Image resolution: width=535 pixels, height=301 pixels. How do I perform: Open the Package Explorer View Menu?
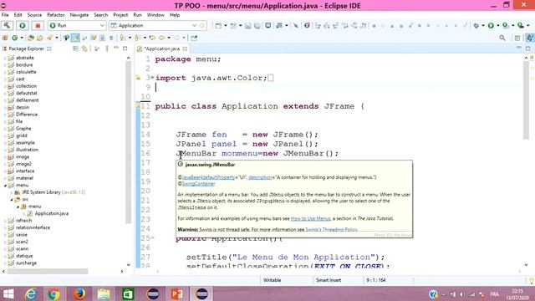coord(107,48)
